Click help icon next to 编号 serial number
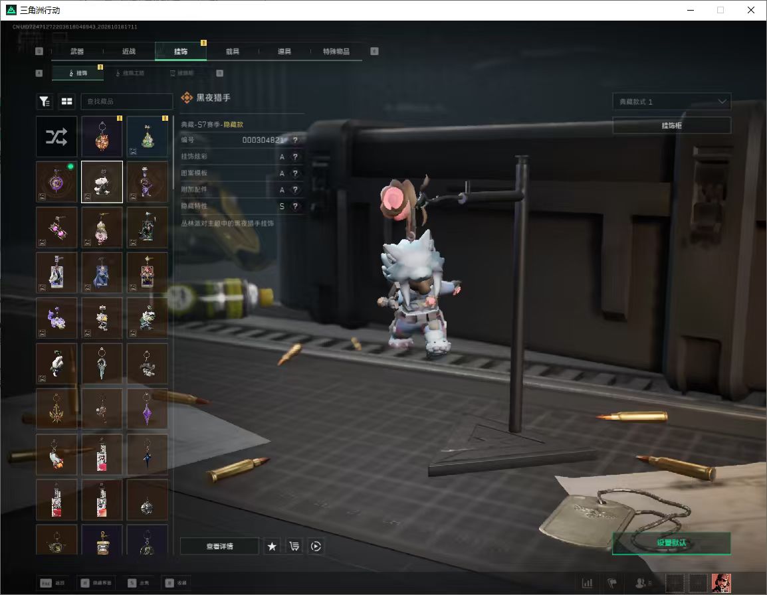 pos(295,140)
